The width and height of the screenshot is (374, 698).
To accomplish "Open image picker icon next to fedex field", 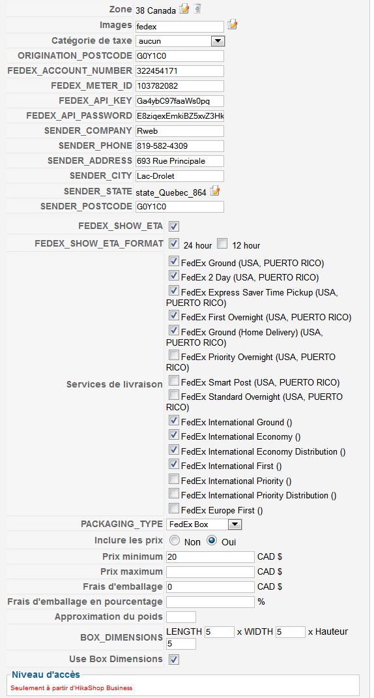I will click(232, 25).
